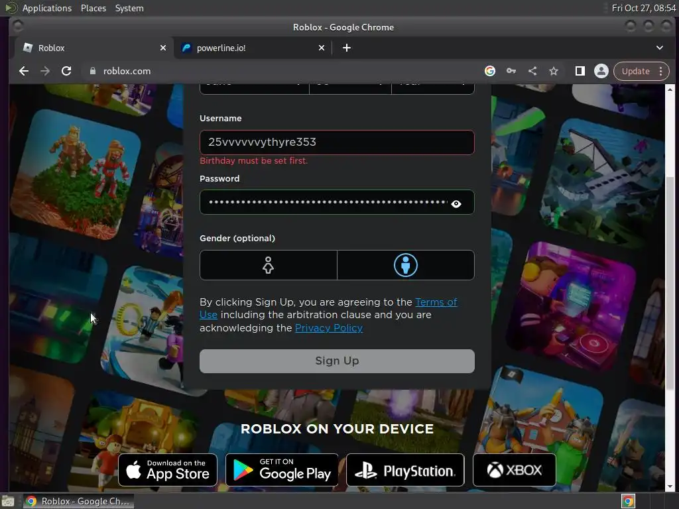Focus the Username input field

point(337,142)
